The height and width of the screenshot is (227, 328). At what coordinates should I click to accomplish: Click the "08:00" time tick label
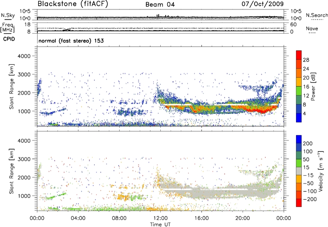point(119,218)
